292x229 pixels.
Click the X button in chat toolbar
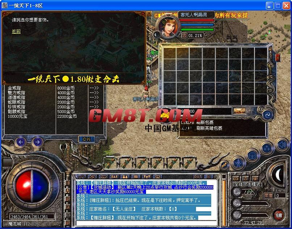pos(209,176)
